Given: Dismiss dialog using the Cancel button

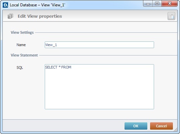Looking at the screenshot, I should pyautogui.click(x=161, y=126).
